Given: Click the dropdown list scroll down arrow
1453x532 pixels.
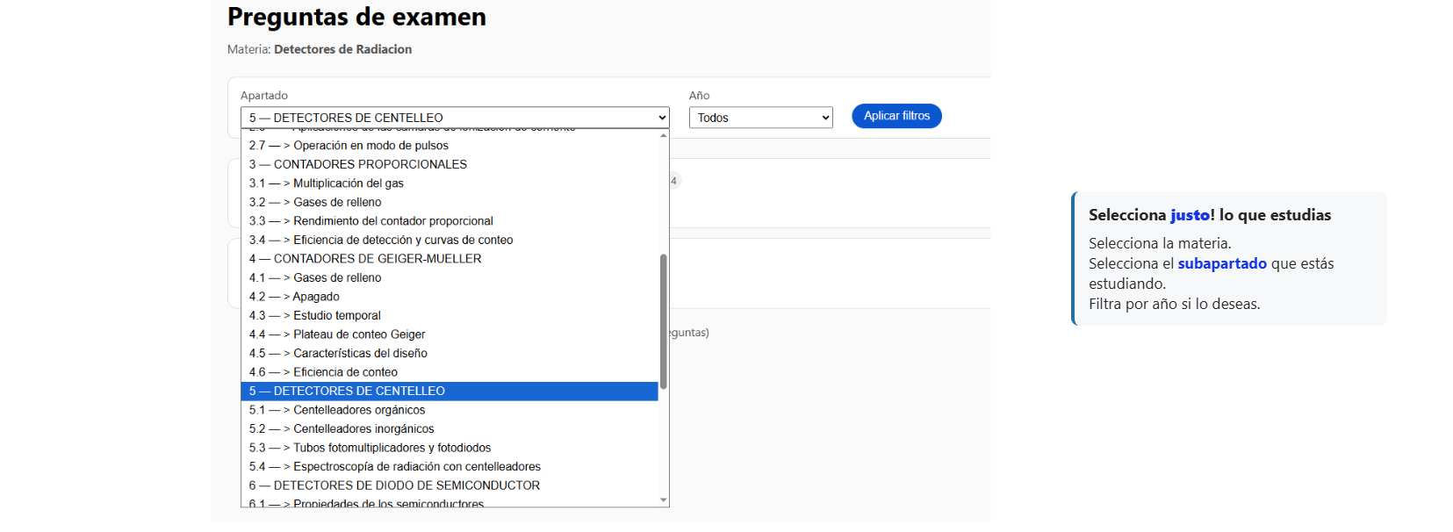Looking at the screenshot, I should click(x=664, y=500).
